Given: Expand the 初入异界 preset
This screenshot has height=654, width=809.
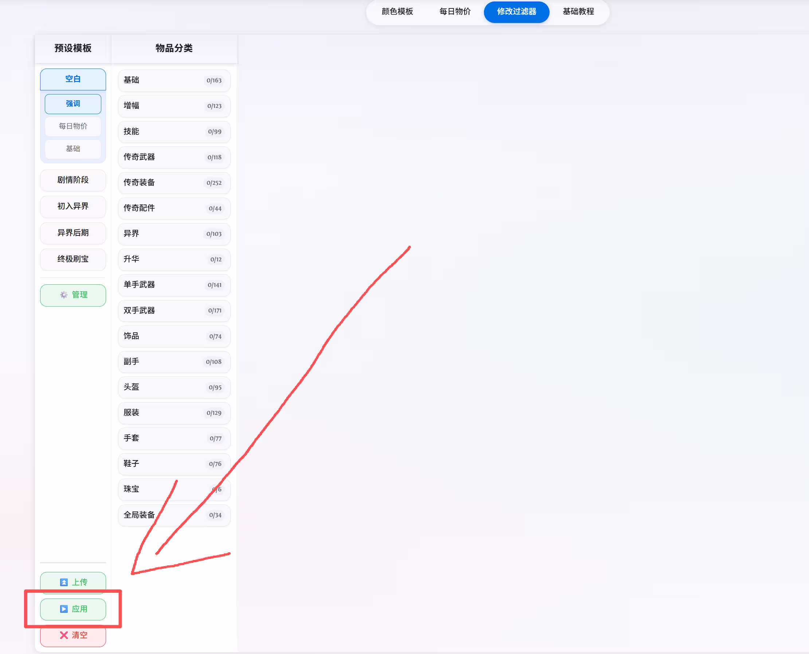Looking at the screenshot, I should click(73, 206).
